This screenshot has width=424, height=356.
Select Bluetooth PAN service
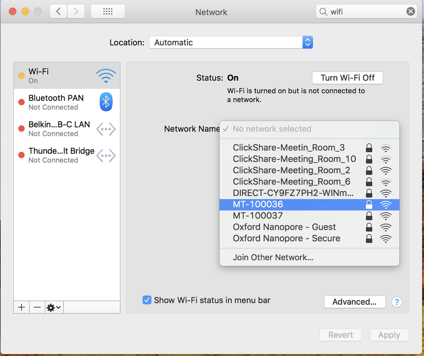pos(67,102)
